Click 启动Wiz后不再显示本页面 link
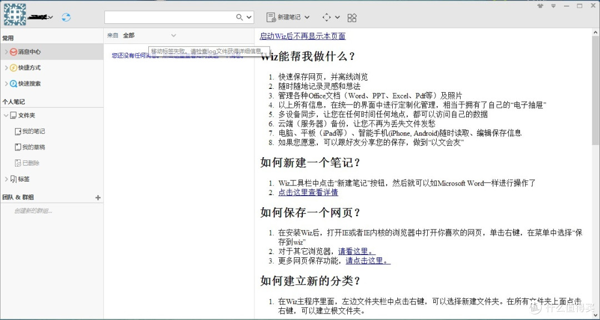Image resolution: width=600 pixels, height=320 pixels. coord(303,36)
